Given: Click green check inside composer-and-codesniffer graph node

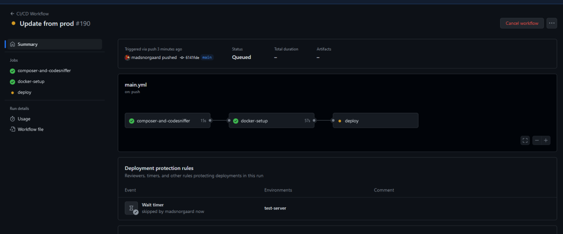Looking at the screenshot, I should 132,121.
